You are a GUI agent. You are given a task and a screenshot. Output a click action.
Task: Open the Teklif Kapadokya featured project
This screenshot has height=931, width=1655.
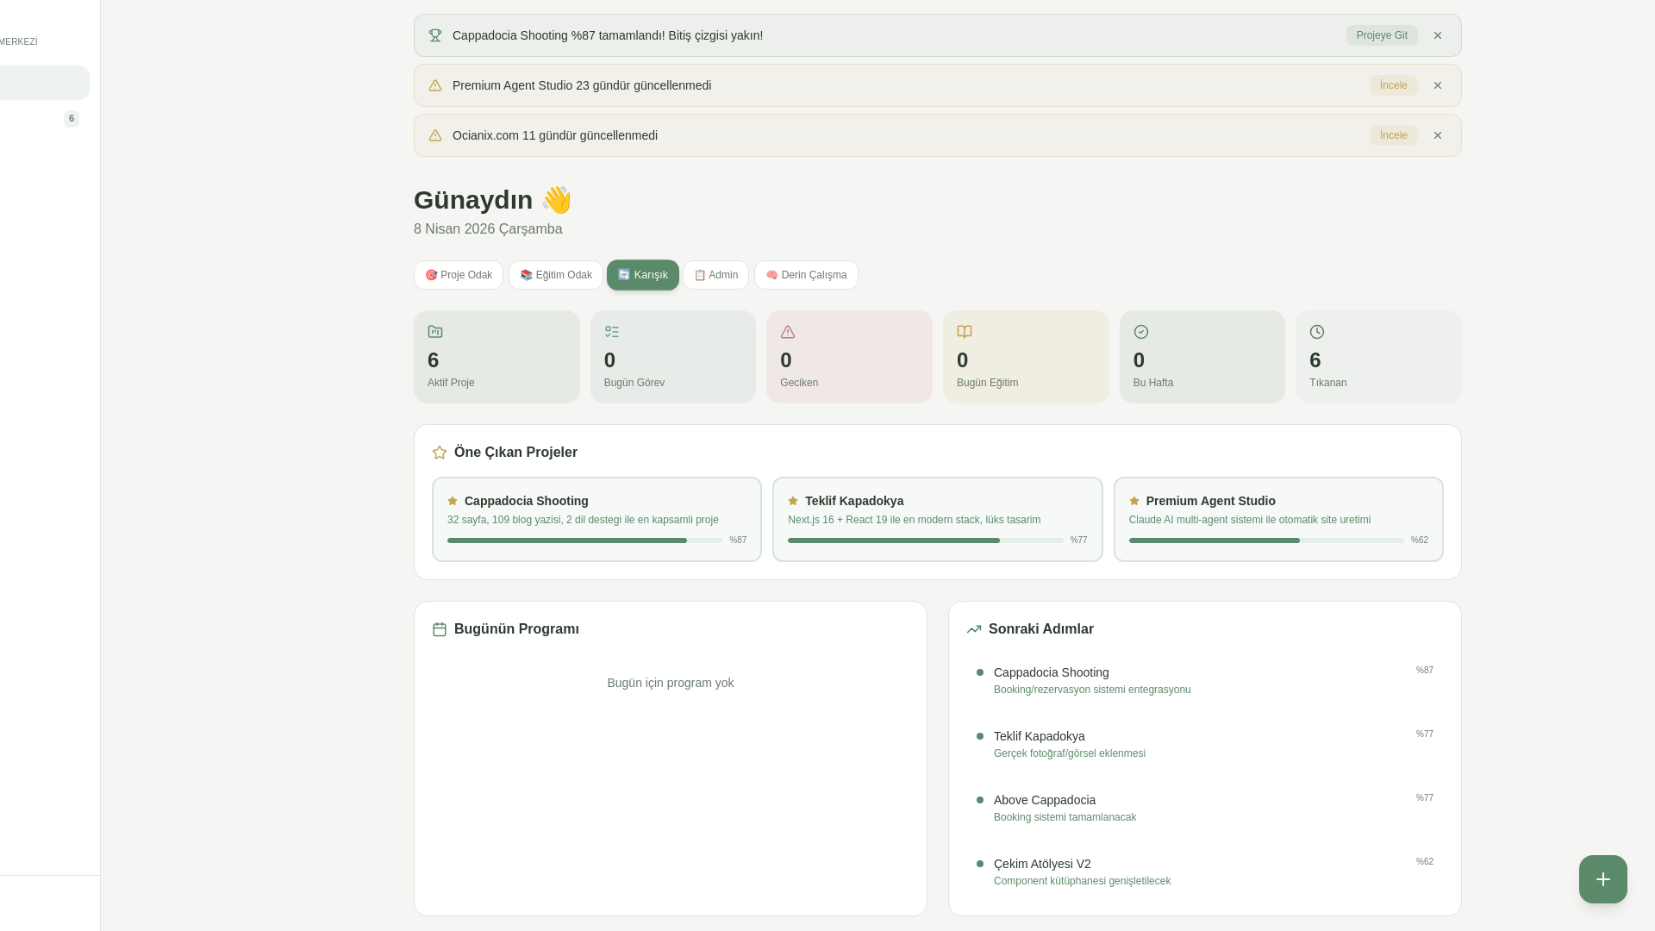[938, 519]
